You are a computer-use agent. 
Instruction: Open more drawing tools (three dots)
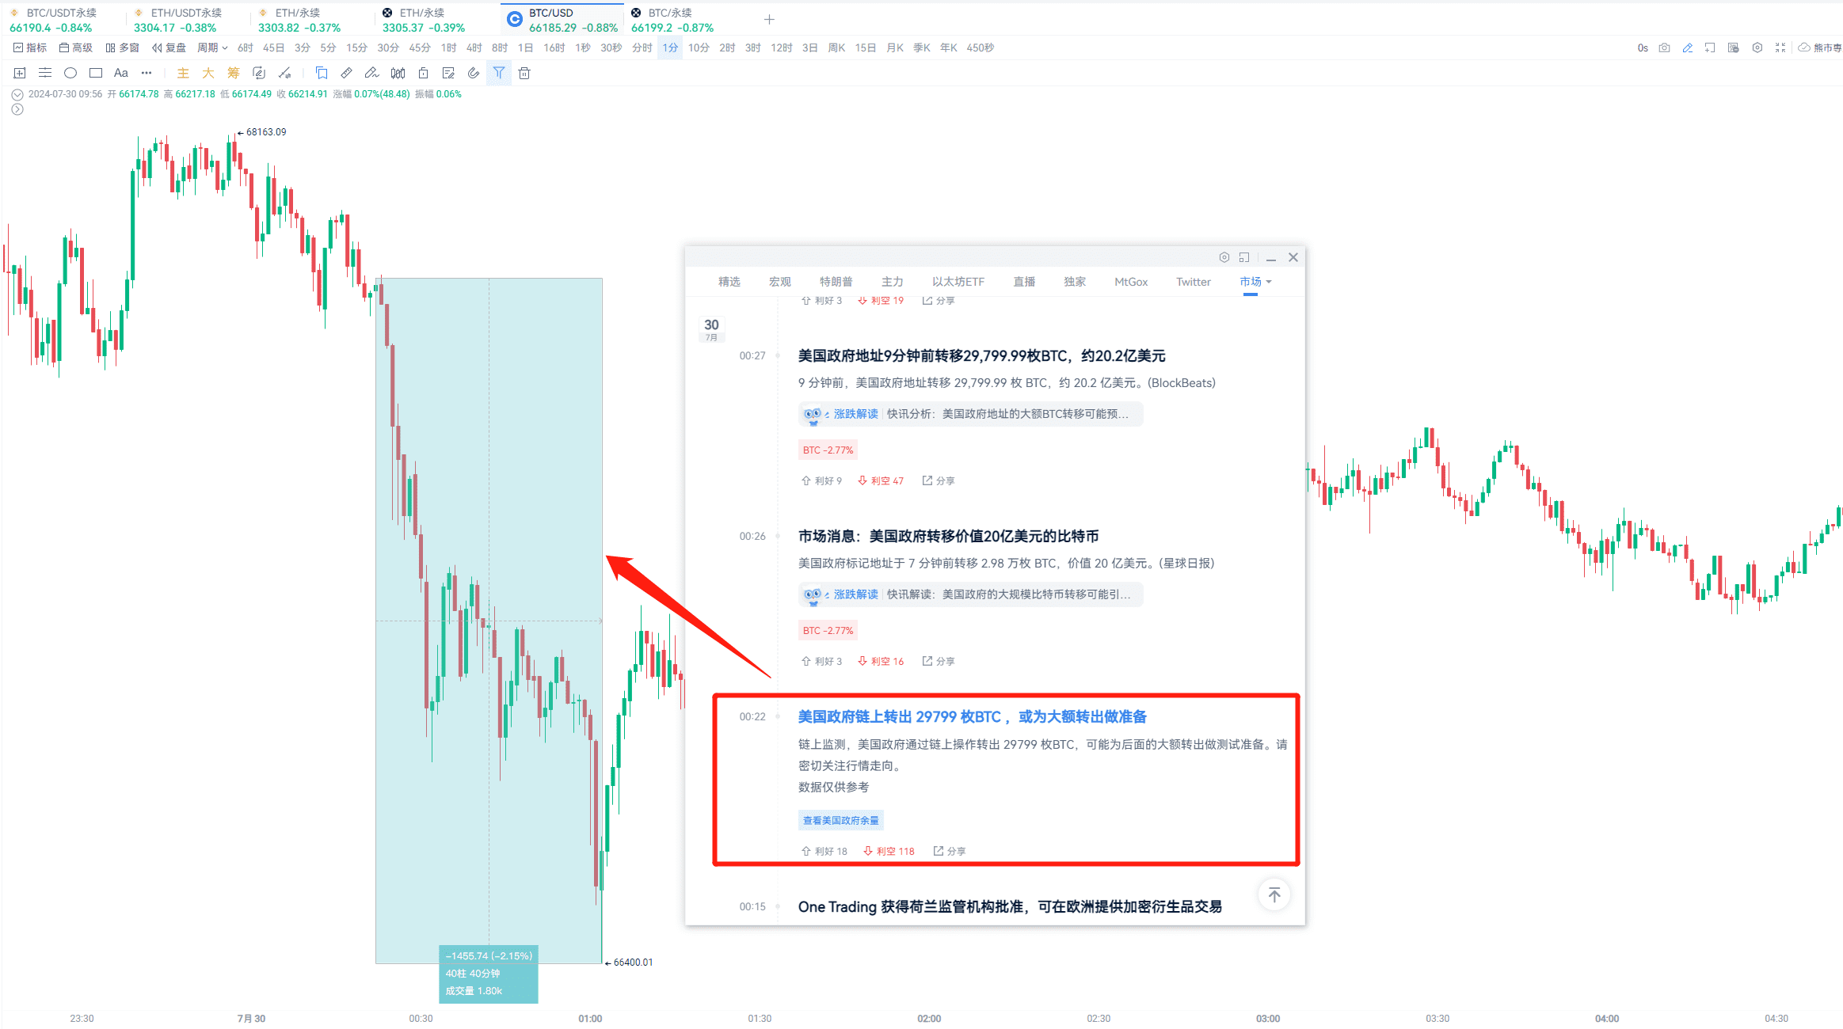click(147, 73)
